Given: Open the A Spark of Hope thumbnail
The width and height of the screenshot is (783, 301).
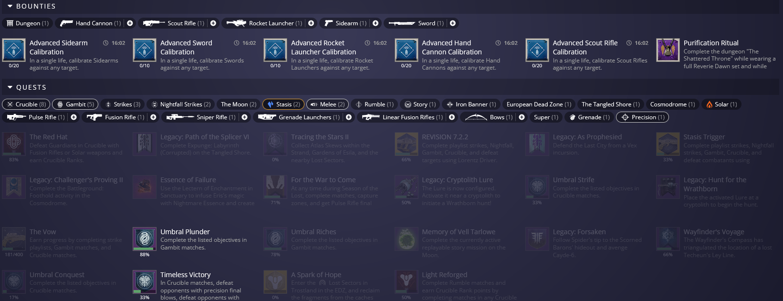Looking at the screenshot, I should tap(275, 282).
